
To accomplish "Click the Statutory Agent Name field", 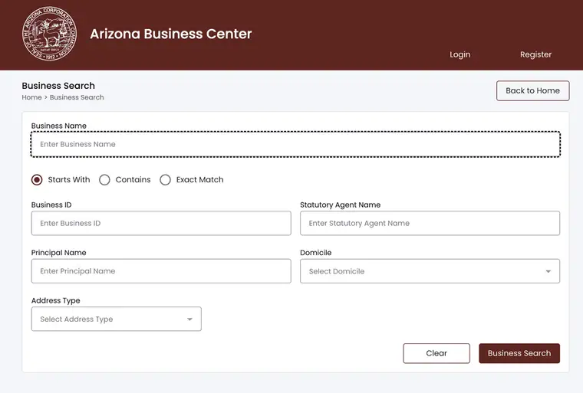I will click(x=430, y=223).
